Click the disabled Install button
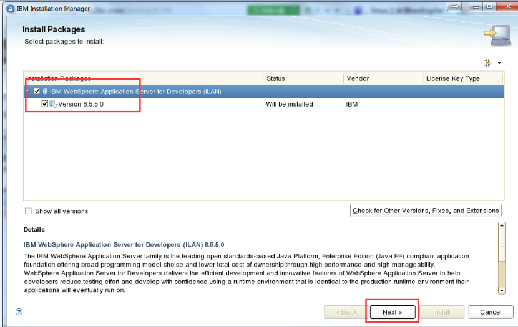 click(x=441, y=312)
